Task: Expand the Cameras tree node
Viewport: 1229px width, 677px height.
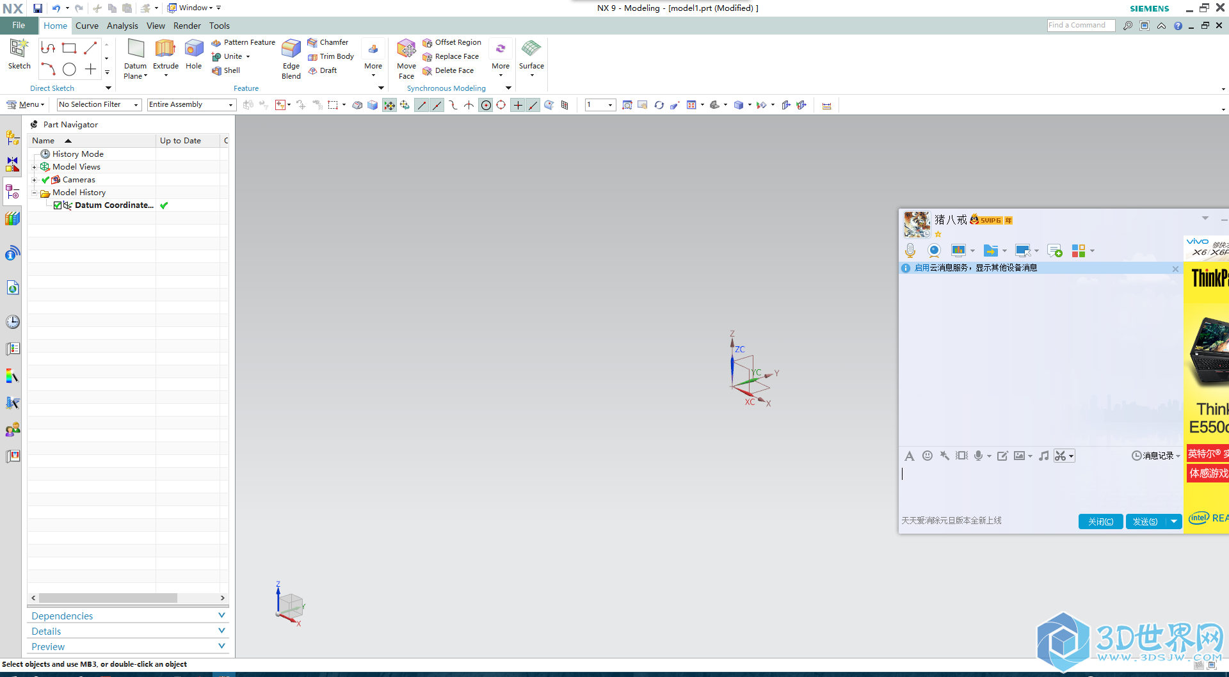Action: tap(35, 180)
